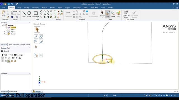Image resolution: width=179 pixels, height=100 pixels.
Task: Open the Appearance tab at bottom
Action: tap(13, 91)
